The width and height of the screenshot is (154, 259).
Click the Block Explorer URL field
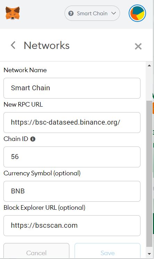pos(72,226)
